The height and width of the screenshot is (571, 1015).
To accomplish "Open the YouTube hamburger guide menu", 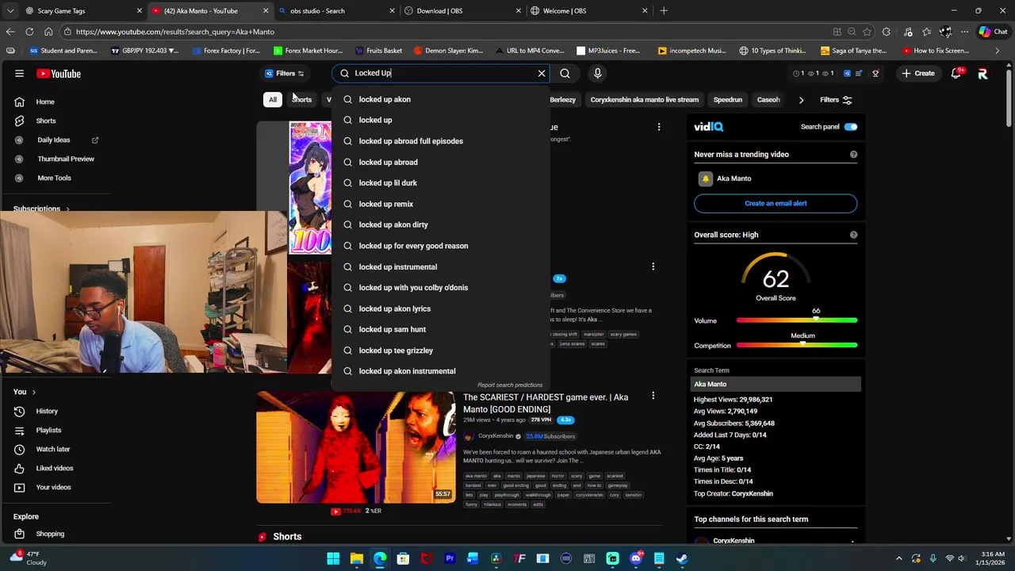I will pyautogui.click(x=19, y=73).
